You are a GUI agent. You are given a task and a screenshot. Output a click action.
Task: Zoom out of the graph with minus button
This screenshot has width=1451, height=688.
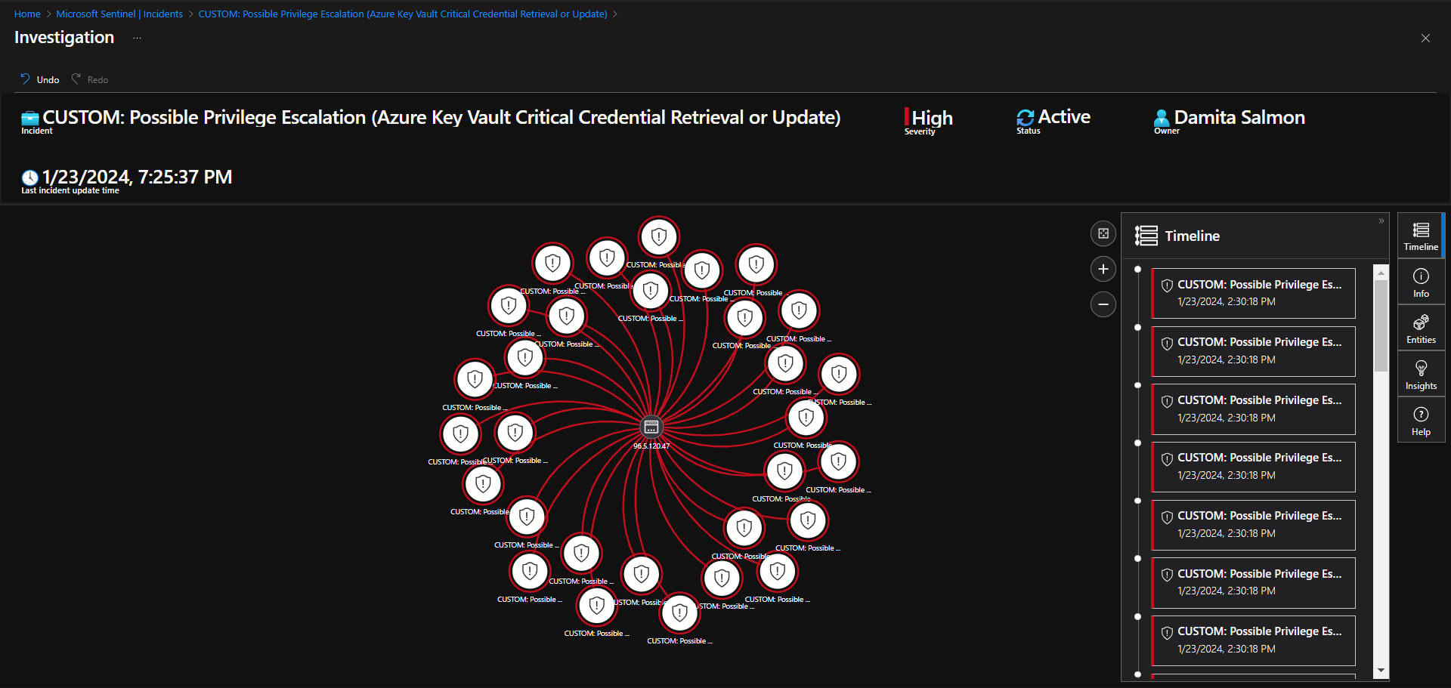(x=1103, y=304)
